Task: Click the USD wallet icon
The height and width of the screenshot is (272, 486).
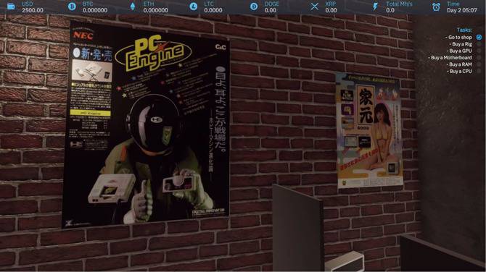Action: [11, 7]
